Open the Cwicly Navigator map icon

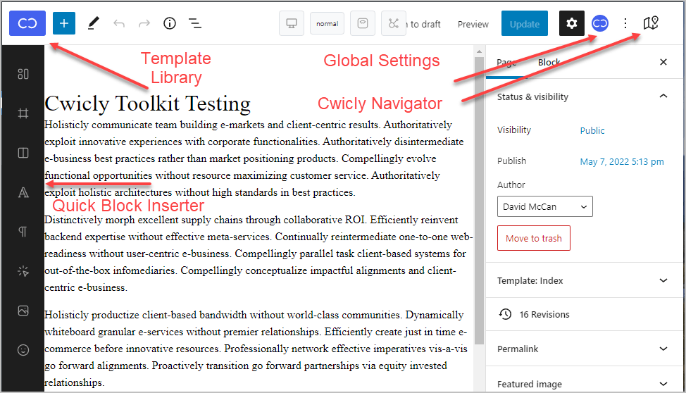[x=651, y=23]
